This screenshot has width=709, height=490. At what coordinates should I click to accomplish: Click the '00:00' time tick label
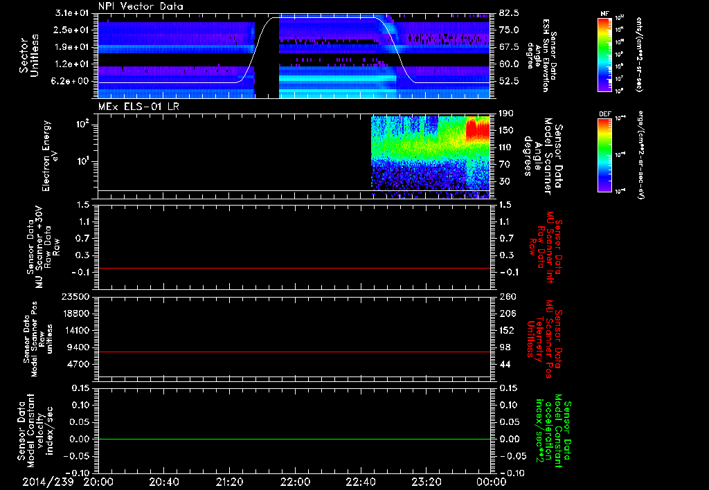[x=492, y=482]
